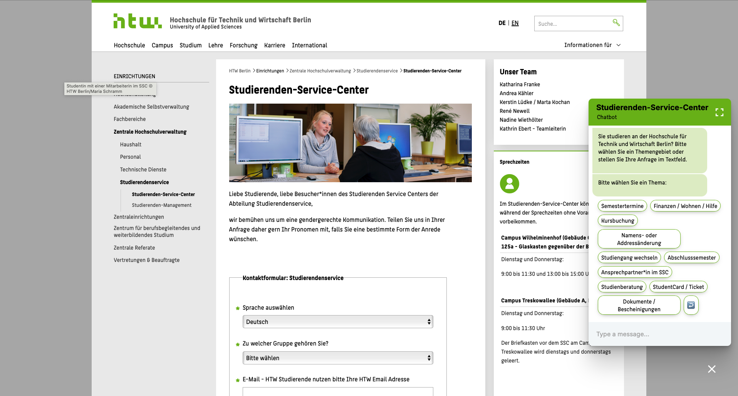Click the EINRICHTUNGEN sidebar heading

click(134, 76)
